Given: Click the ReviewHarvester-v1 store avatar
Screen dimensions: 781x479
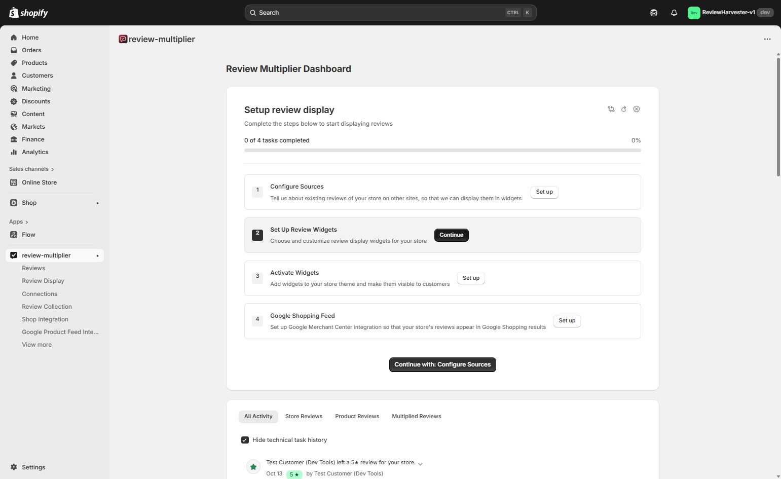Looking at the screenshot, I should click(x=694, y=13).
